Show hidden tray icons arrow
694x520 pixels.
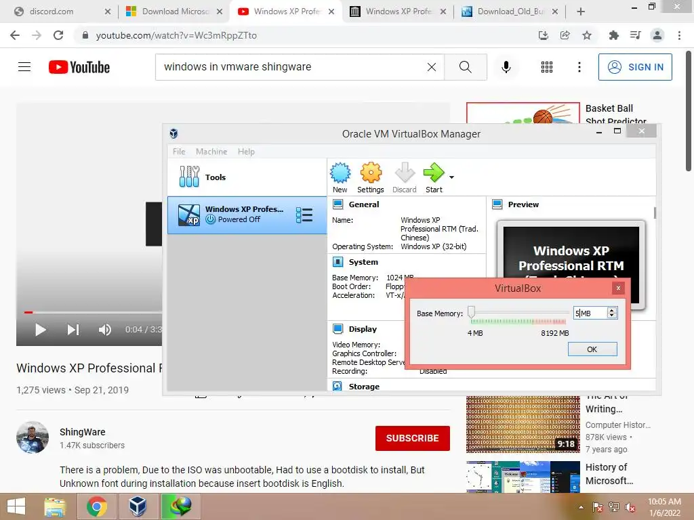(x=581, y=507)
